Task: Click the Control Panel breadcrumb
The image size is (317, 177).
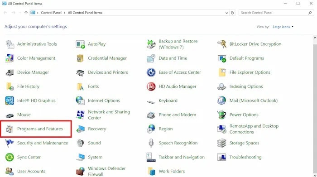Action: click(51, 13)
